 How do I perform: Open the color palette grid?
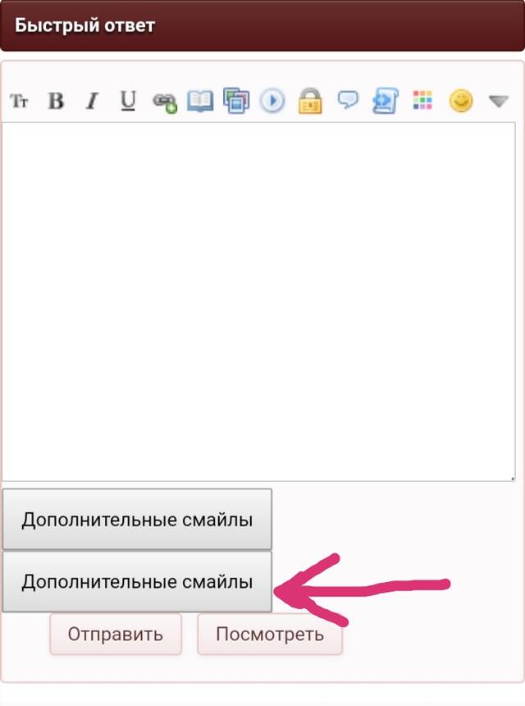coord(422,100)
